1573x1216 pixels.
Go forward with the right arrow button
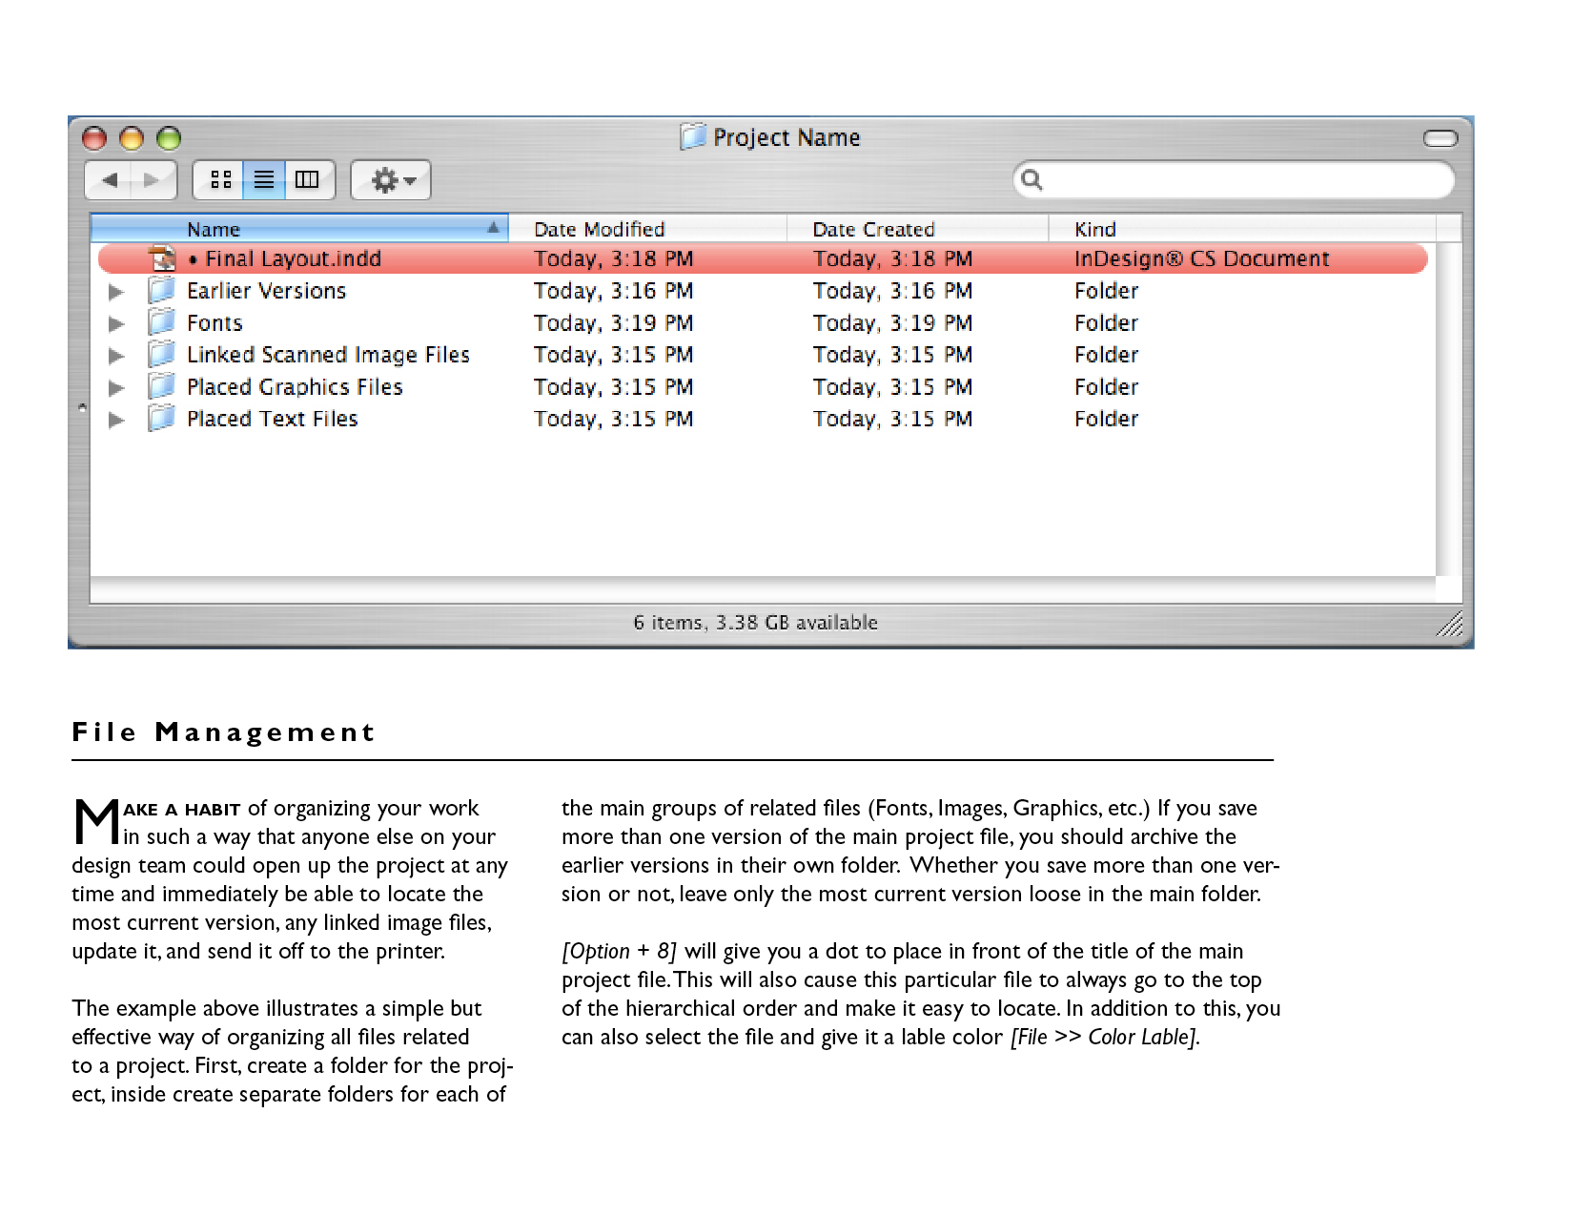coord(153,179)
